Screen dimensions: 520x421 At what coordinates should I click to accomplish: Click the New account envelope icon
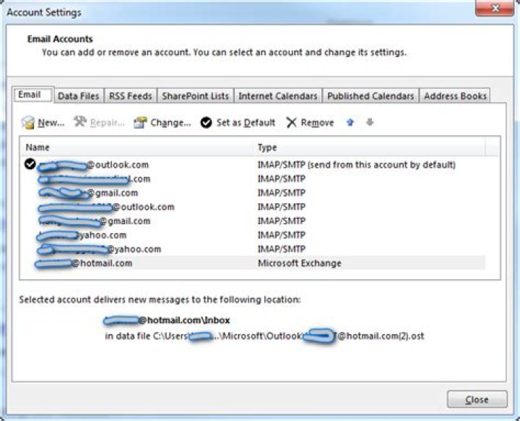click(x=28, y=123)
